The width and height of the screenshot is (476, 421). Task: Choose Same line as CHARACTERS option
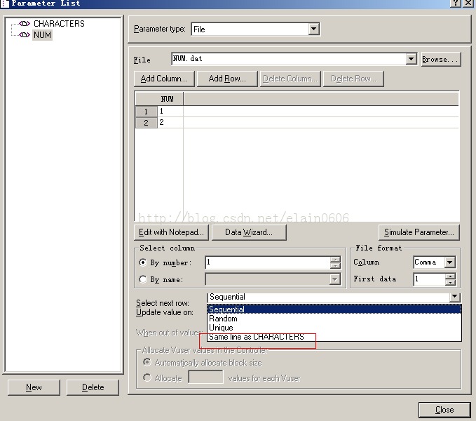click(x=257, y=337)
